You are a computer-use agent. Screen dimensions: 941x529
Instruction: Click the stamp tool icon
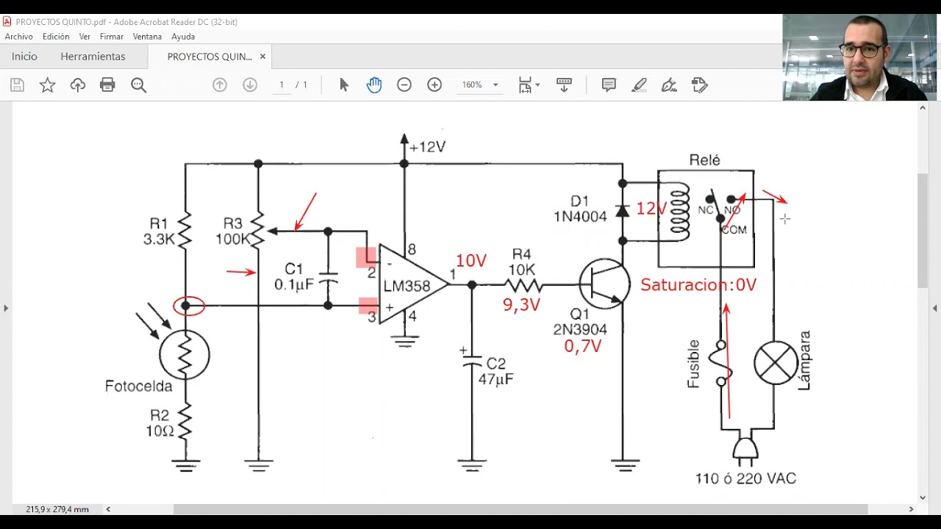(x=700, y=85)
